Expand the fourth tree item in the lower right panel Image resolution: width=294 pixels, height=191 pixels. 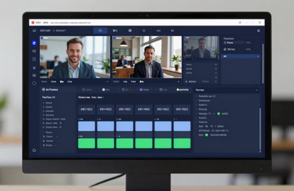coord(196,109)
